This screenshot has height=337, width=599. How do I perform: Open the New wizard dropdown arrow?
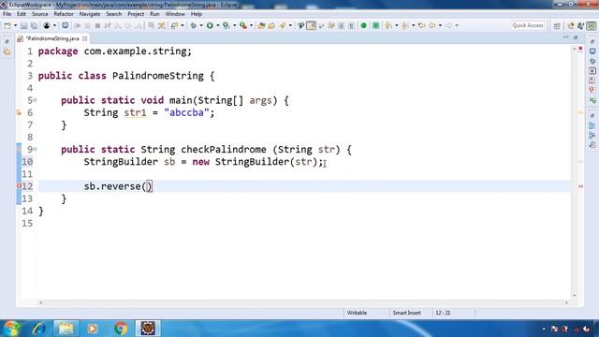(x=15, y=25)
